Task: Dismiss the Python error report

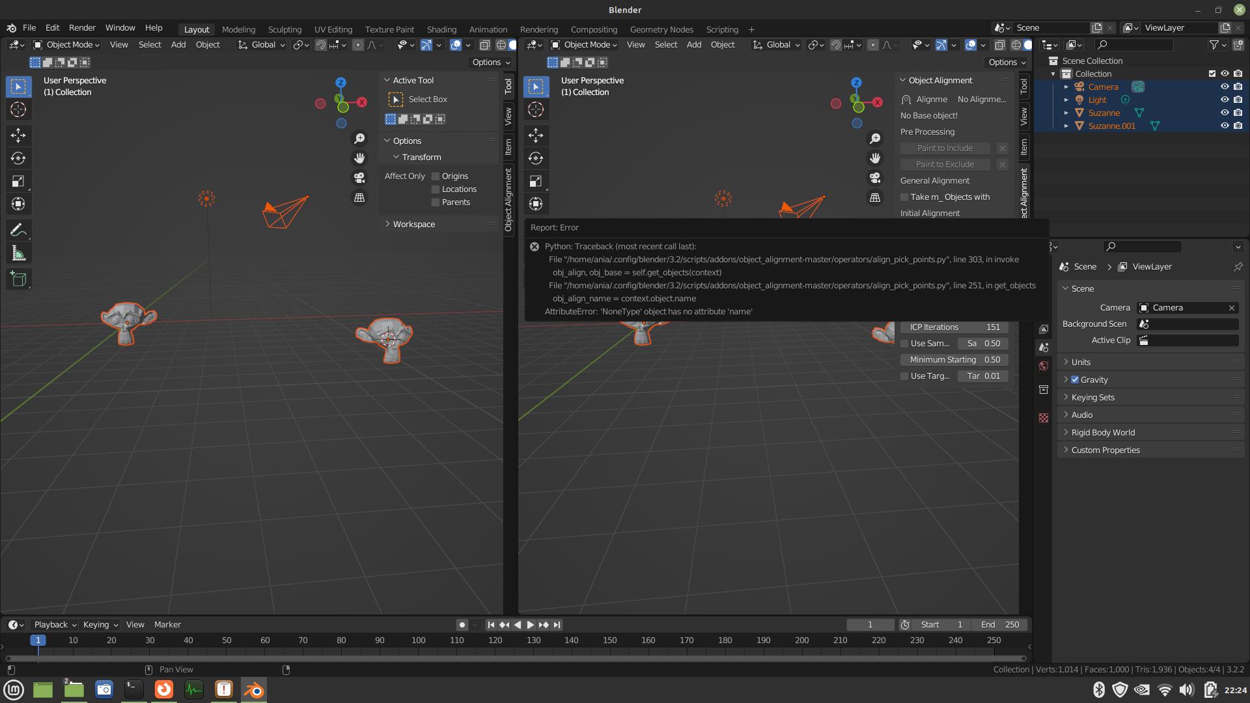Action: (534, 247)
